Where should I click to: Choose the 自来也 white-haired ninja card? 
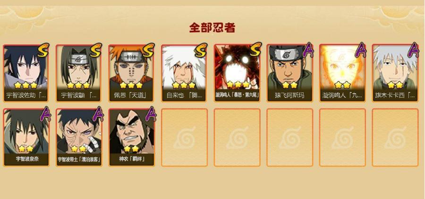point(184,74)
